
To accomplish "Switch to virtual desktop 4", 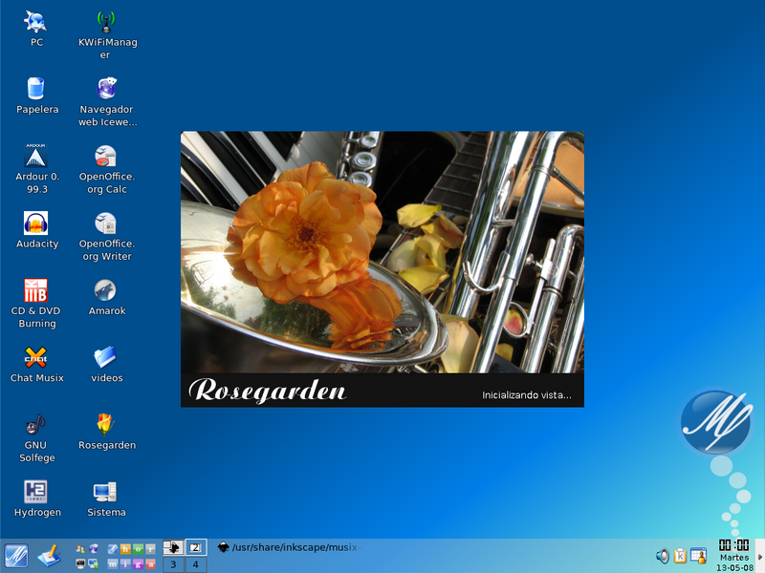I will tap(196, 562).
